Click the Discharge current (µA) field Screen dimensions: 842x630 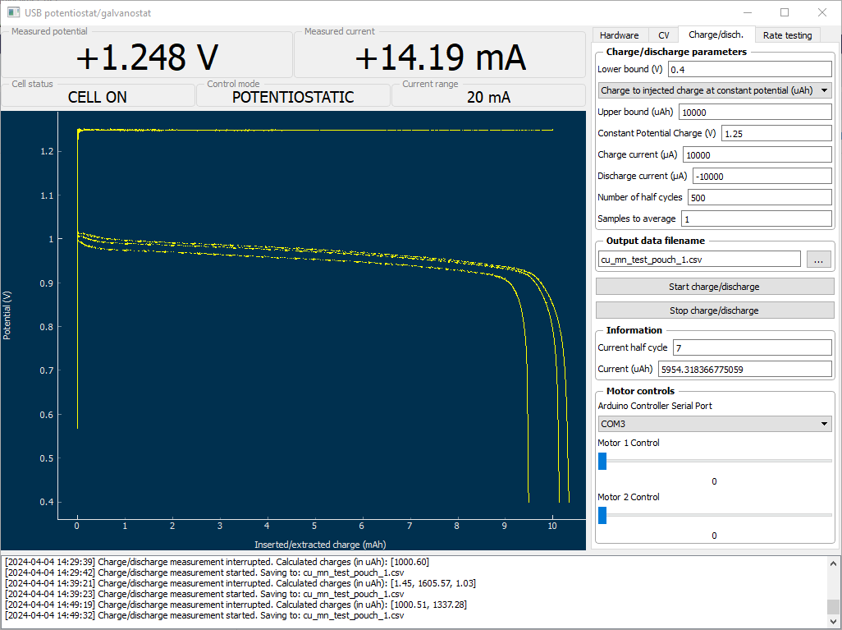762,176
